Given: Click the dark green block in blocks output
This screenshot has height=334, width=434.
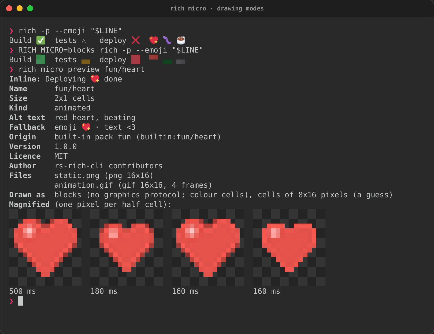Looking at the screenshot, I should 167,62.
